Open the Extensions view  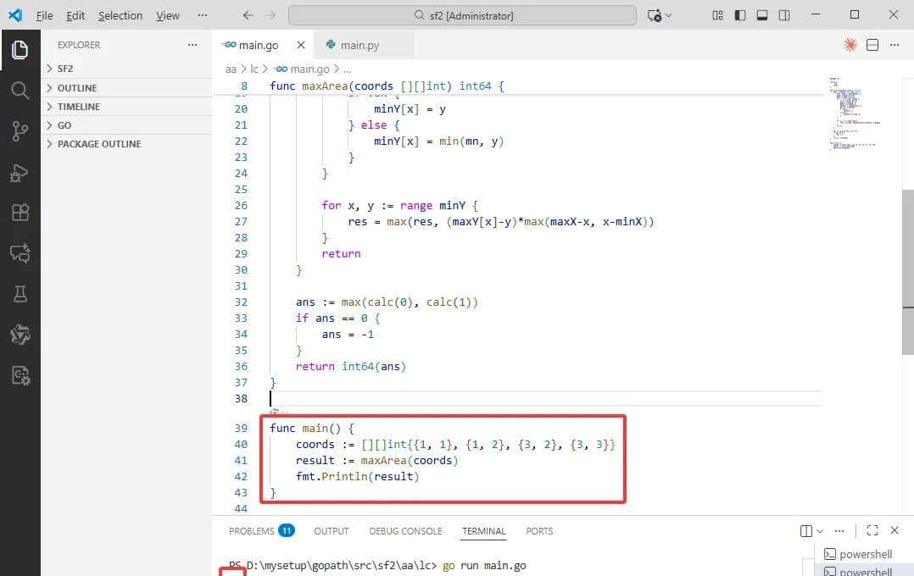coord(20,212)
